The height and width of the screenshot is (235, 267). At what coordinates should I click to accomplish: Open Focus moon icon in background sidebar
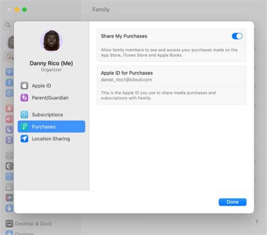pyautogui.click(x=9, y=130)
